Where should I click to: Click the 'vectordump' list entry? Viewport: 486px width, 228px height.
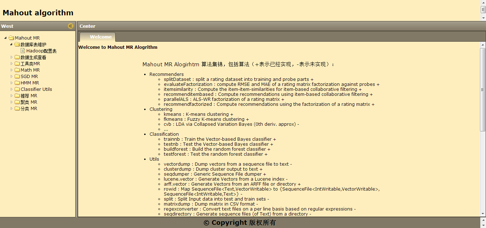(228, 164)
